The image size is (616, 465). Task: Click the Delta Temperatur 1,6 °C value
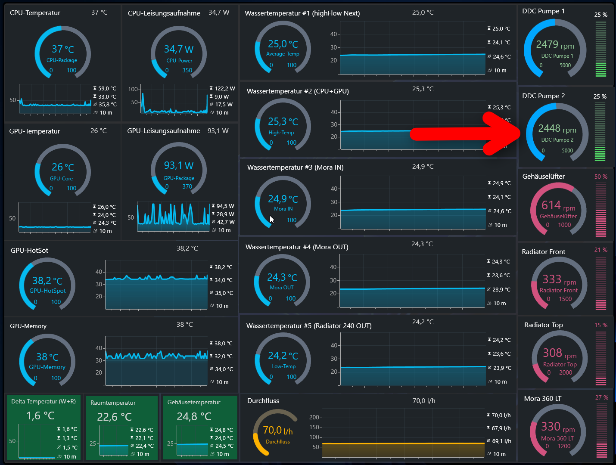coord(40,416)
